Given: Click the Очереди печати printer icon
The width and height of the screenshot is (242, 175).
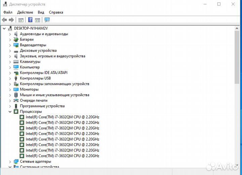Looking at the screenshot, I should click(16, 101).
